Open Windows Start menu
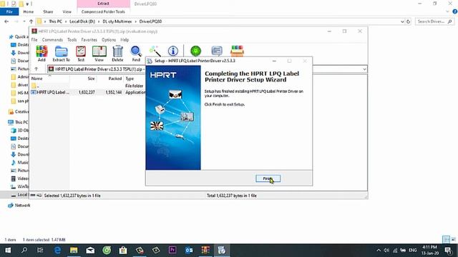458x257 pixels. click(8, 250)
